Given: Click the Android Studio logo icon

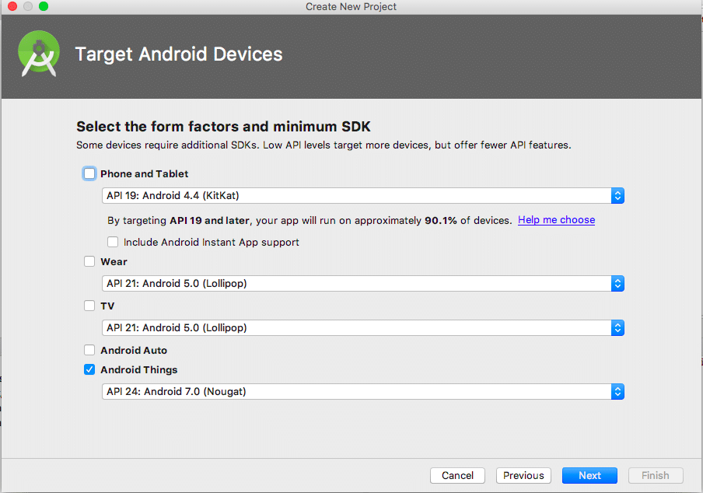Looking at the screenshot, I should coord(38,54).
